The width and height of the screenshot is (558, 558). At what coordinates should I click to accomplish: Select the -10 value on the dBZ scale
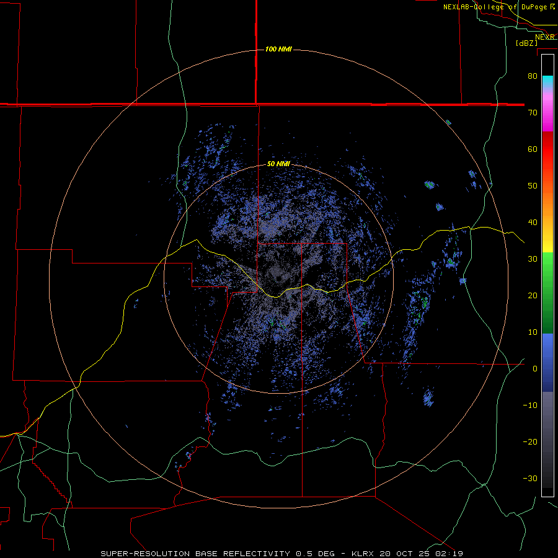pos(530,405)
